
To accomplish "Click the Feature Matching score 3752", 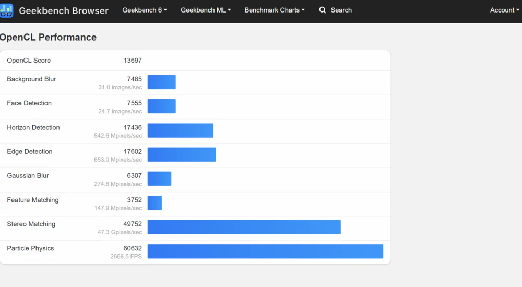I will pos(135,200).
